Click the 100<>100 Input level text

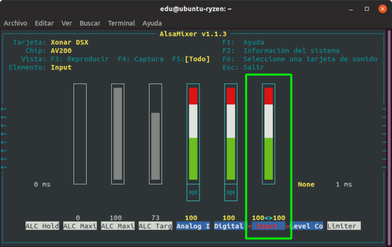click(x=268, y=218)
